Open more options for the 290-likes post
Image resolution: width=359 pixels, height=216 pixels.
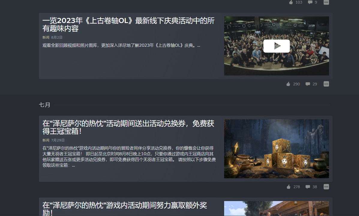click(326, 84)
